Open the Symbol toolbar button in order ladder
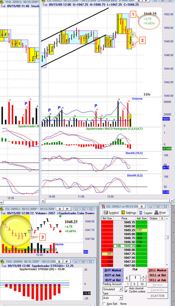 click(111, 213)
